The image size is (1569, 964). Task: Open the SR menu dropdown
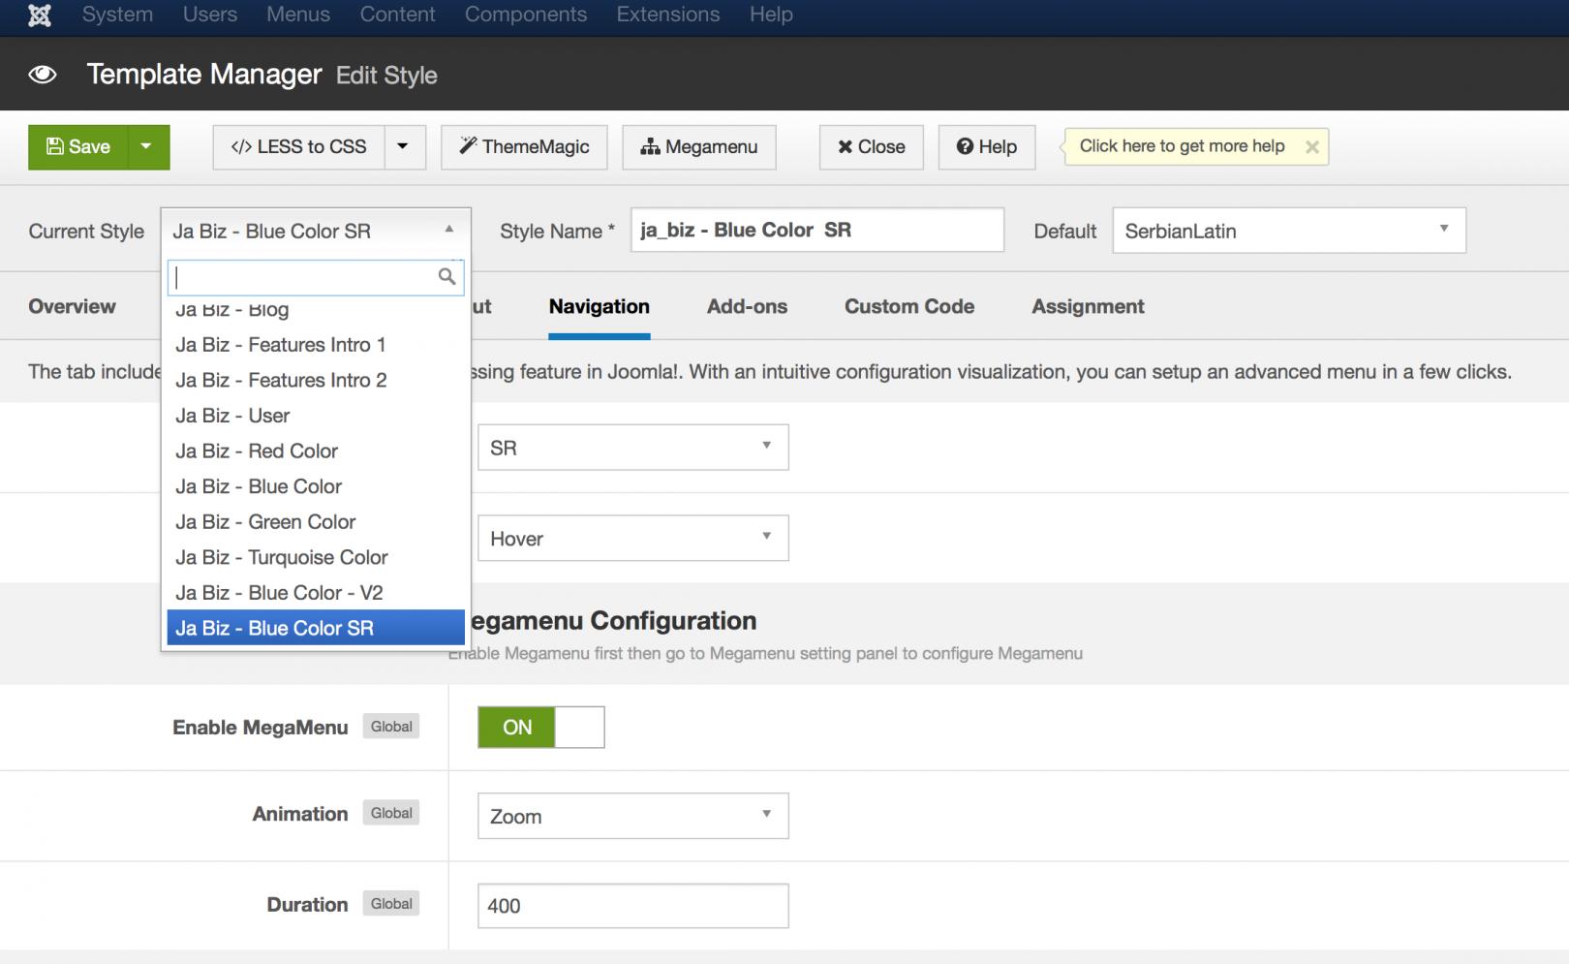633,448
